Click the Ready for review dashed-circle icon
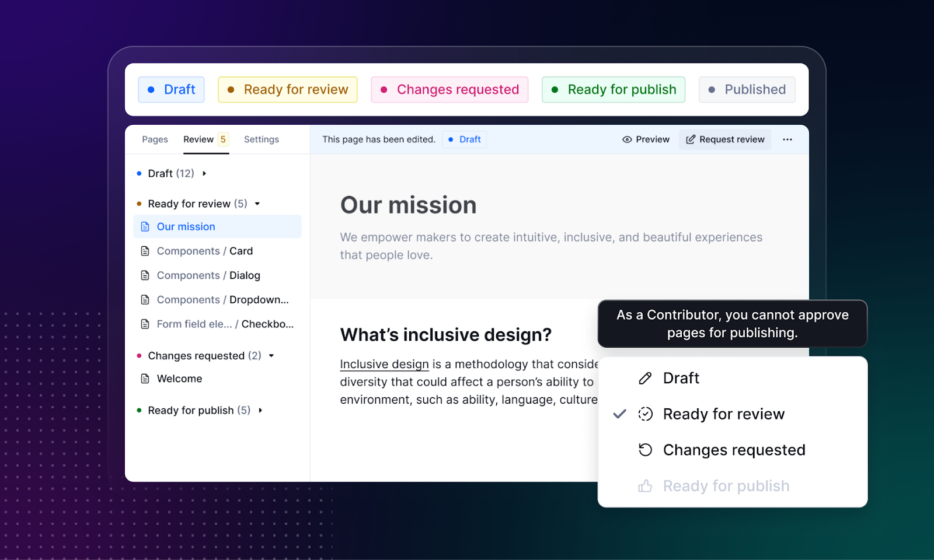 pyautogui.click(x=645, y=414)
